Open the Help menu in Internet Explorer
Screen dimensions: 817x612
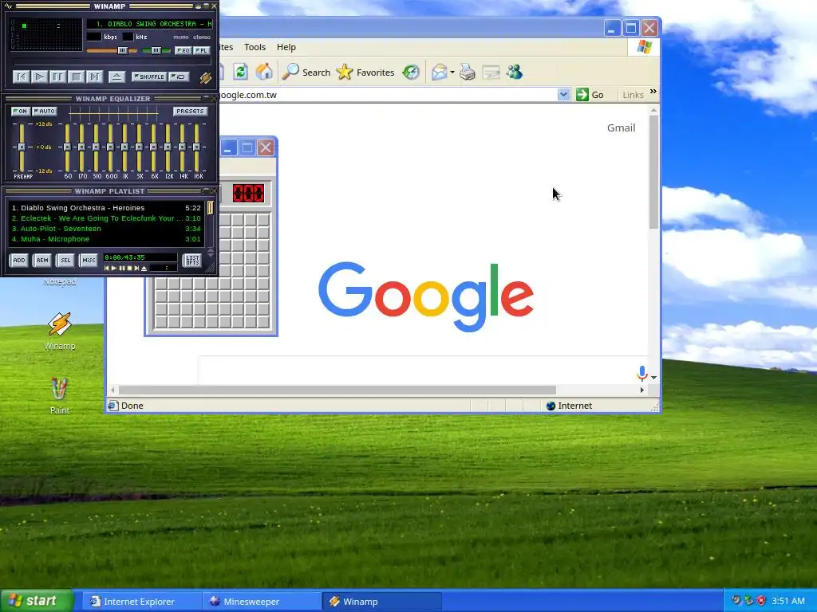coord(286,47)
